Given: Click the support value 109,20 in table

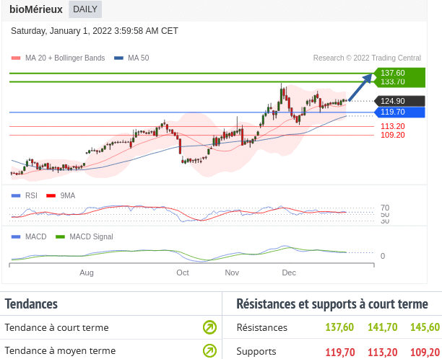Looking at the screenshot, I should click(425, 352).
